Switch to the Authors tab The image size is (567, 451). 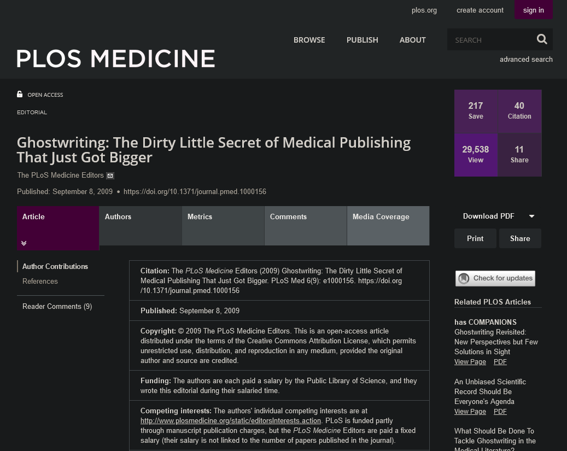pos(141,226)
